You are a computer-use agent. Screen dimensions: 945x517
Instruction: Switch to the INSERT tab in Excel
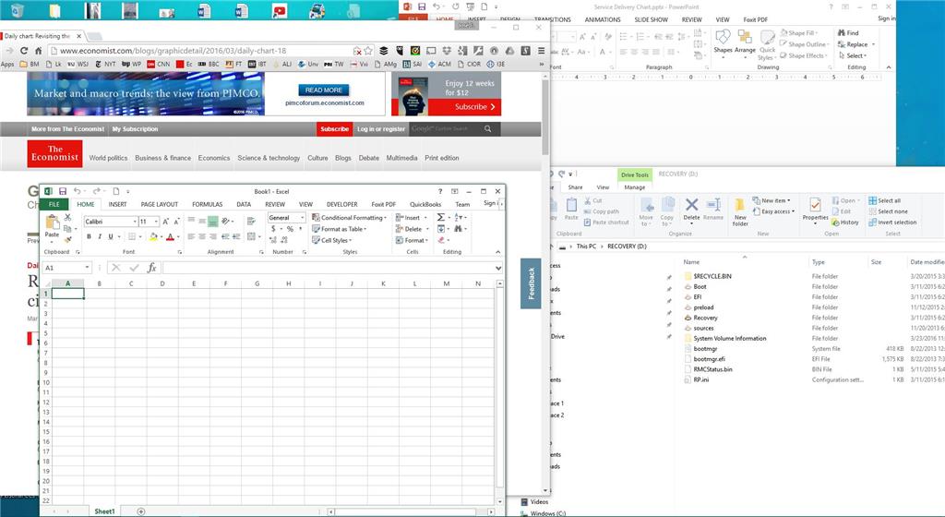pyautogui.click(x=117, y=204)
